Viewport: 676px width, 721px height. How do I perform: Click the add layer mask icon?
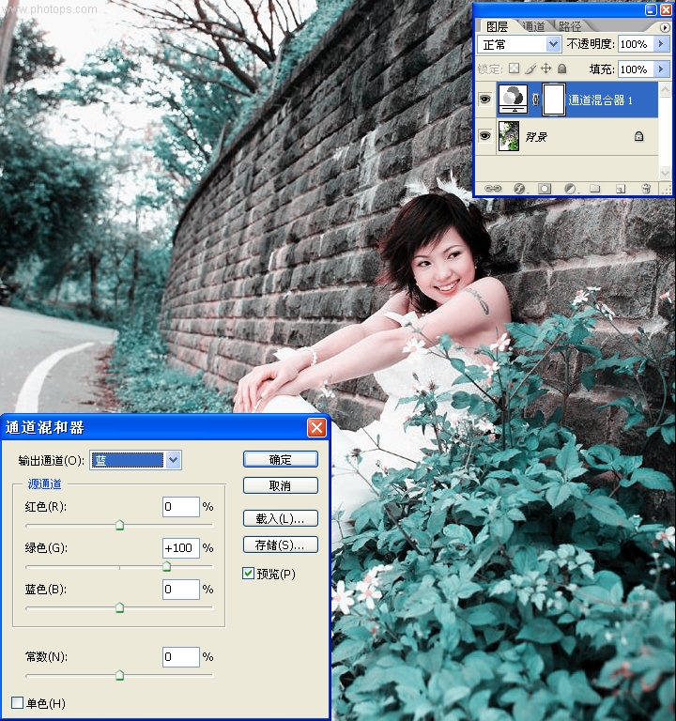[x=545, y=188]
